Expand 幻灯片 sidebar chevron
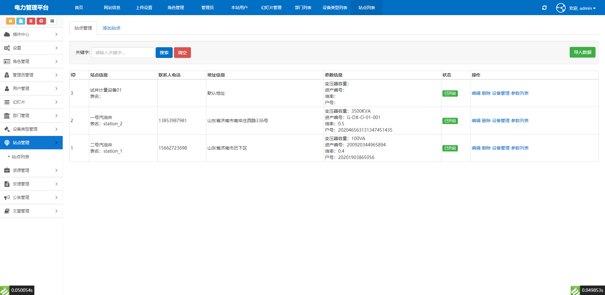The image size is (605, 295). click(x=56, y=102)
